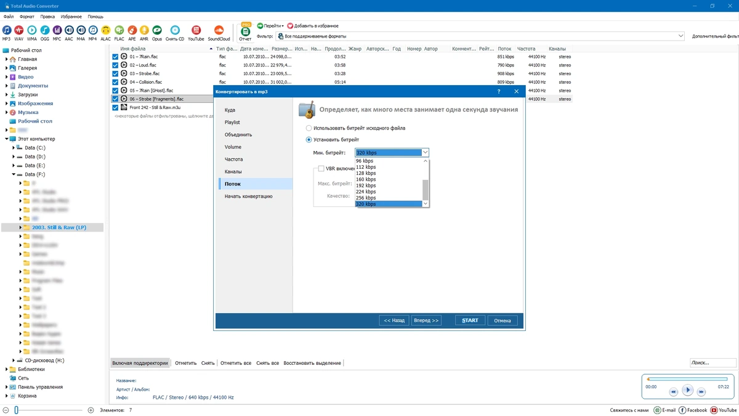Click the help question mark in dialog
Viewport: 739px width, 416px height.
499,91
